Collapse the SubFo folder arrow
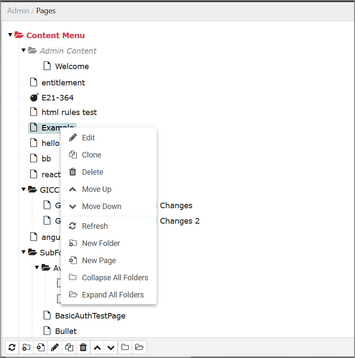The image size is (355, 358). tap(24, 252)
